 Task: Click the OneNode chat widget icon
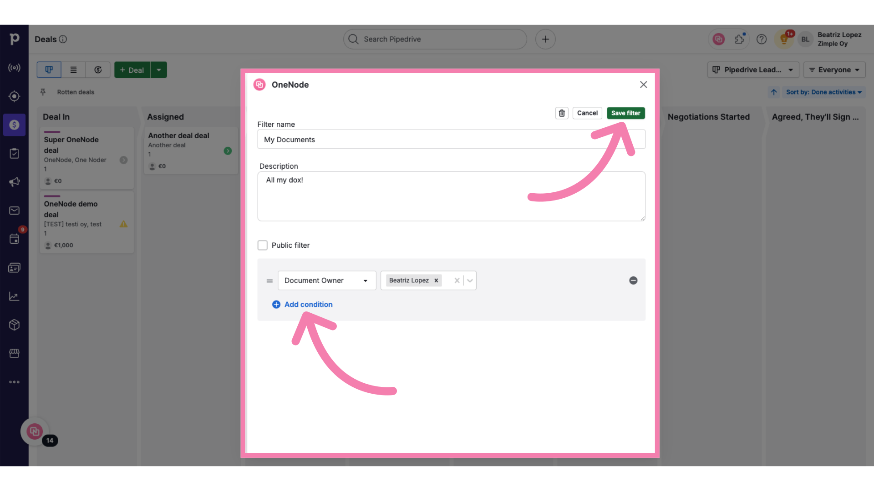[x=34, y=431]
